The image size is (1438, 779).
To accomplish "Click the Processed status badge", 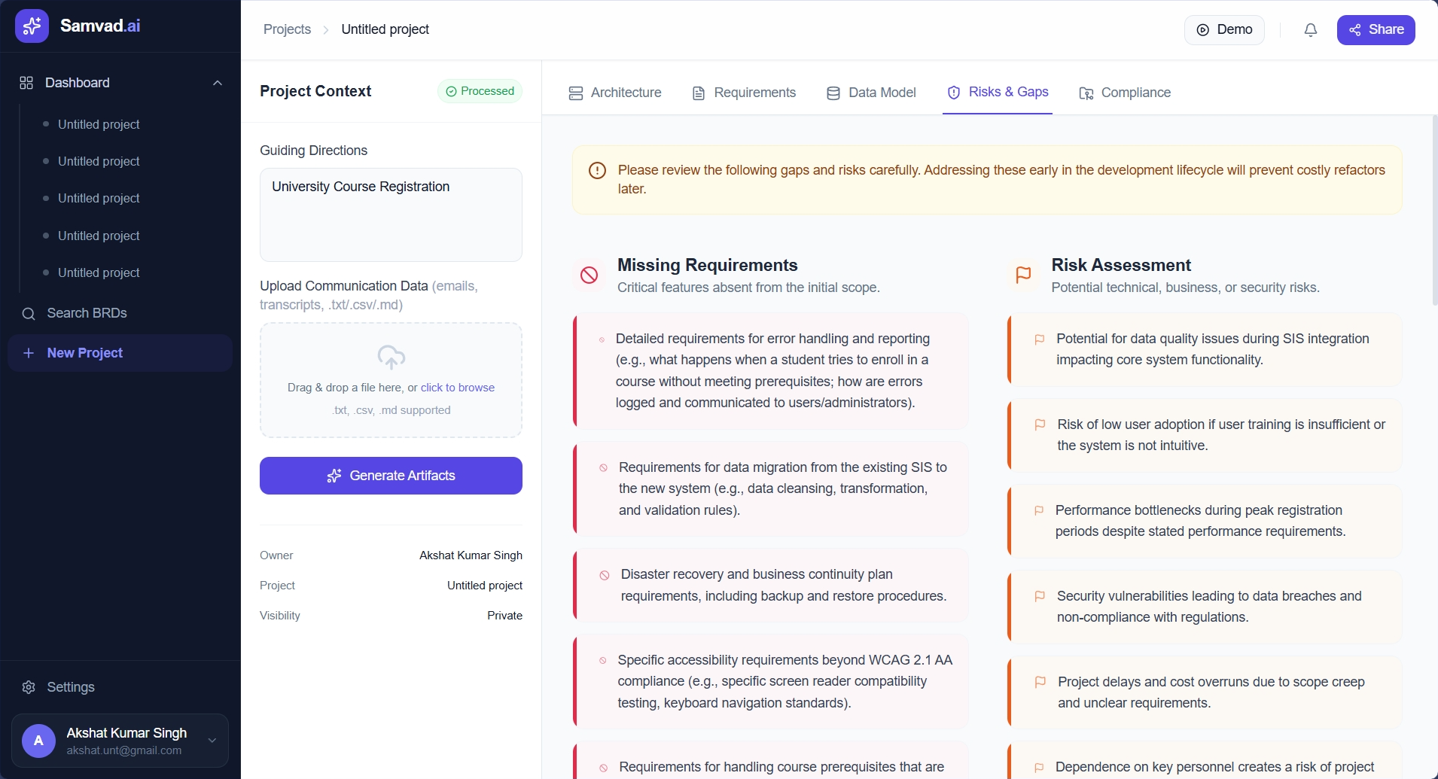I will [x=480, y=90].
